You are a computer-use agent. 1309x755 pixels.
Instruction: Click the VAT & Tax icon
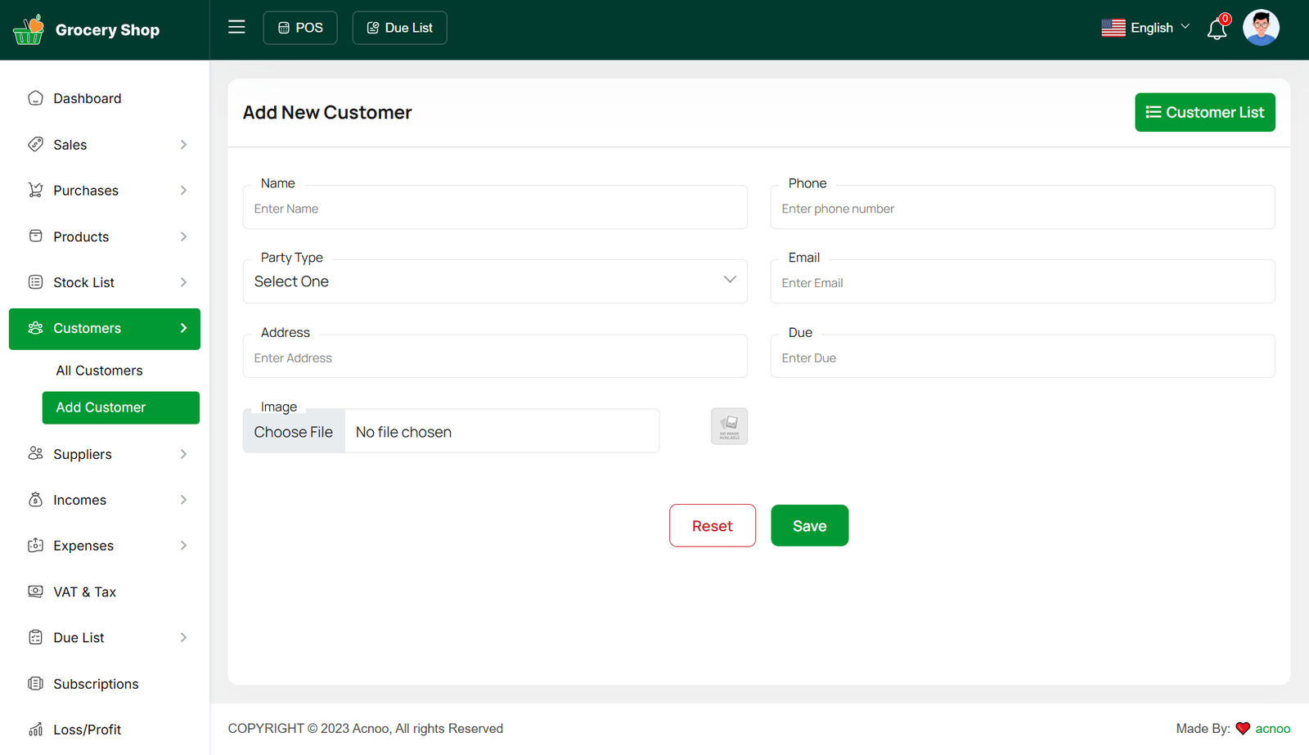(x=35, y=591)
